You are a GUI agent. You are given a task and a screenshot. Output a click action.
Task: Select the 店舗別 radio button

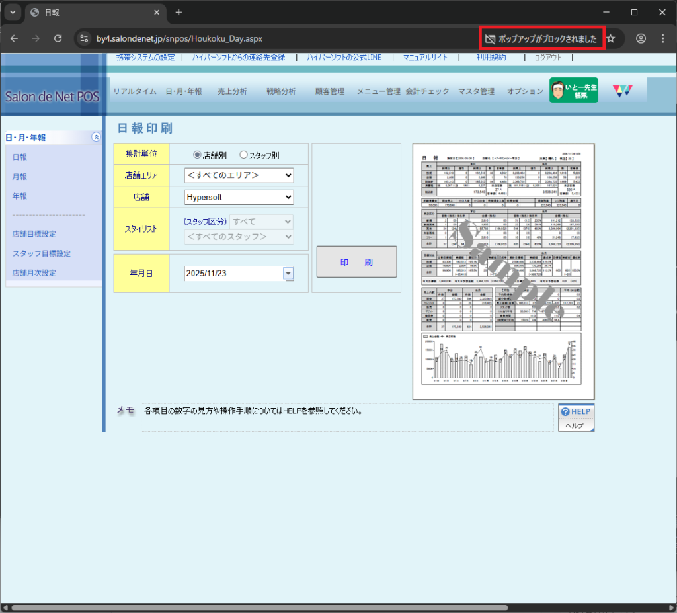[197, 155]
